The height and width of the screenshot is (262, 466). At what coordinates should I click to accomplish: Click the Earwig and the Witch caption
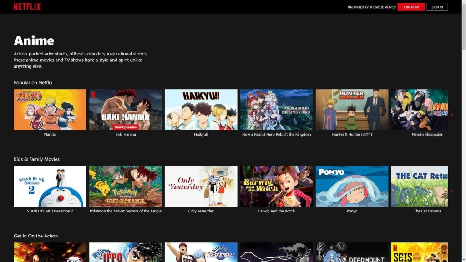click(276, 211)
